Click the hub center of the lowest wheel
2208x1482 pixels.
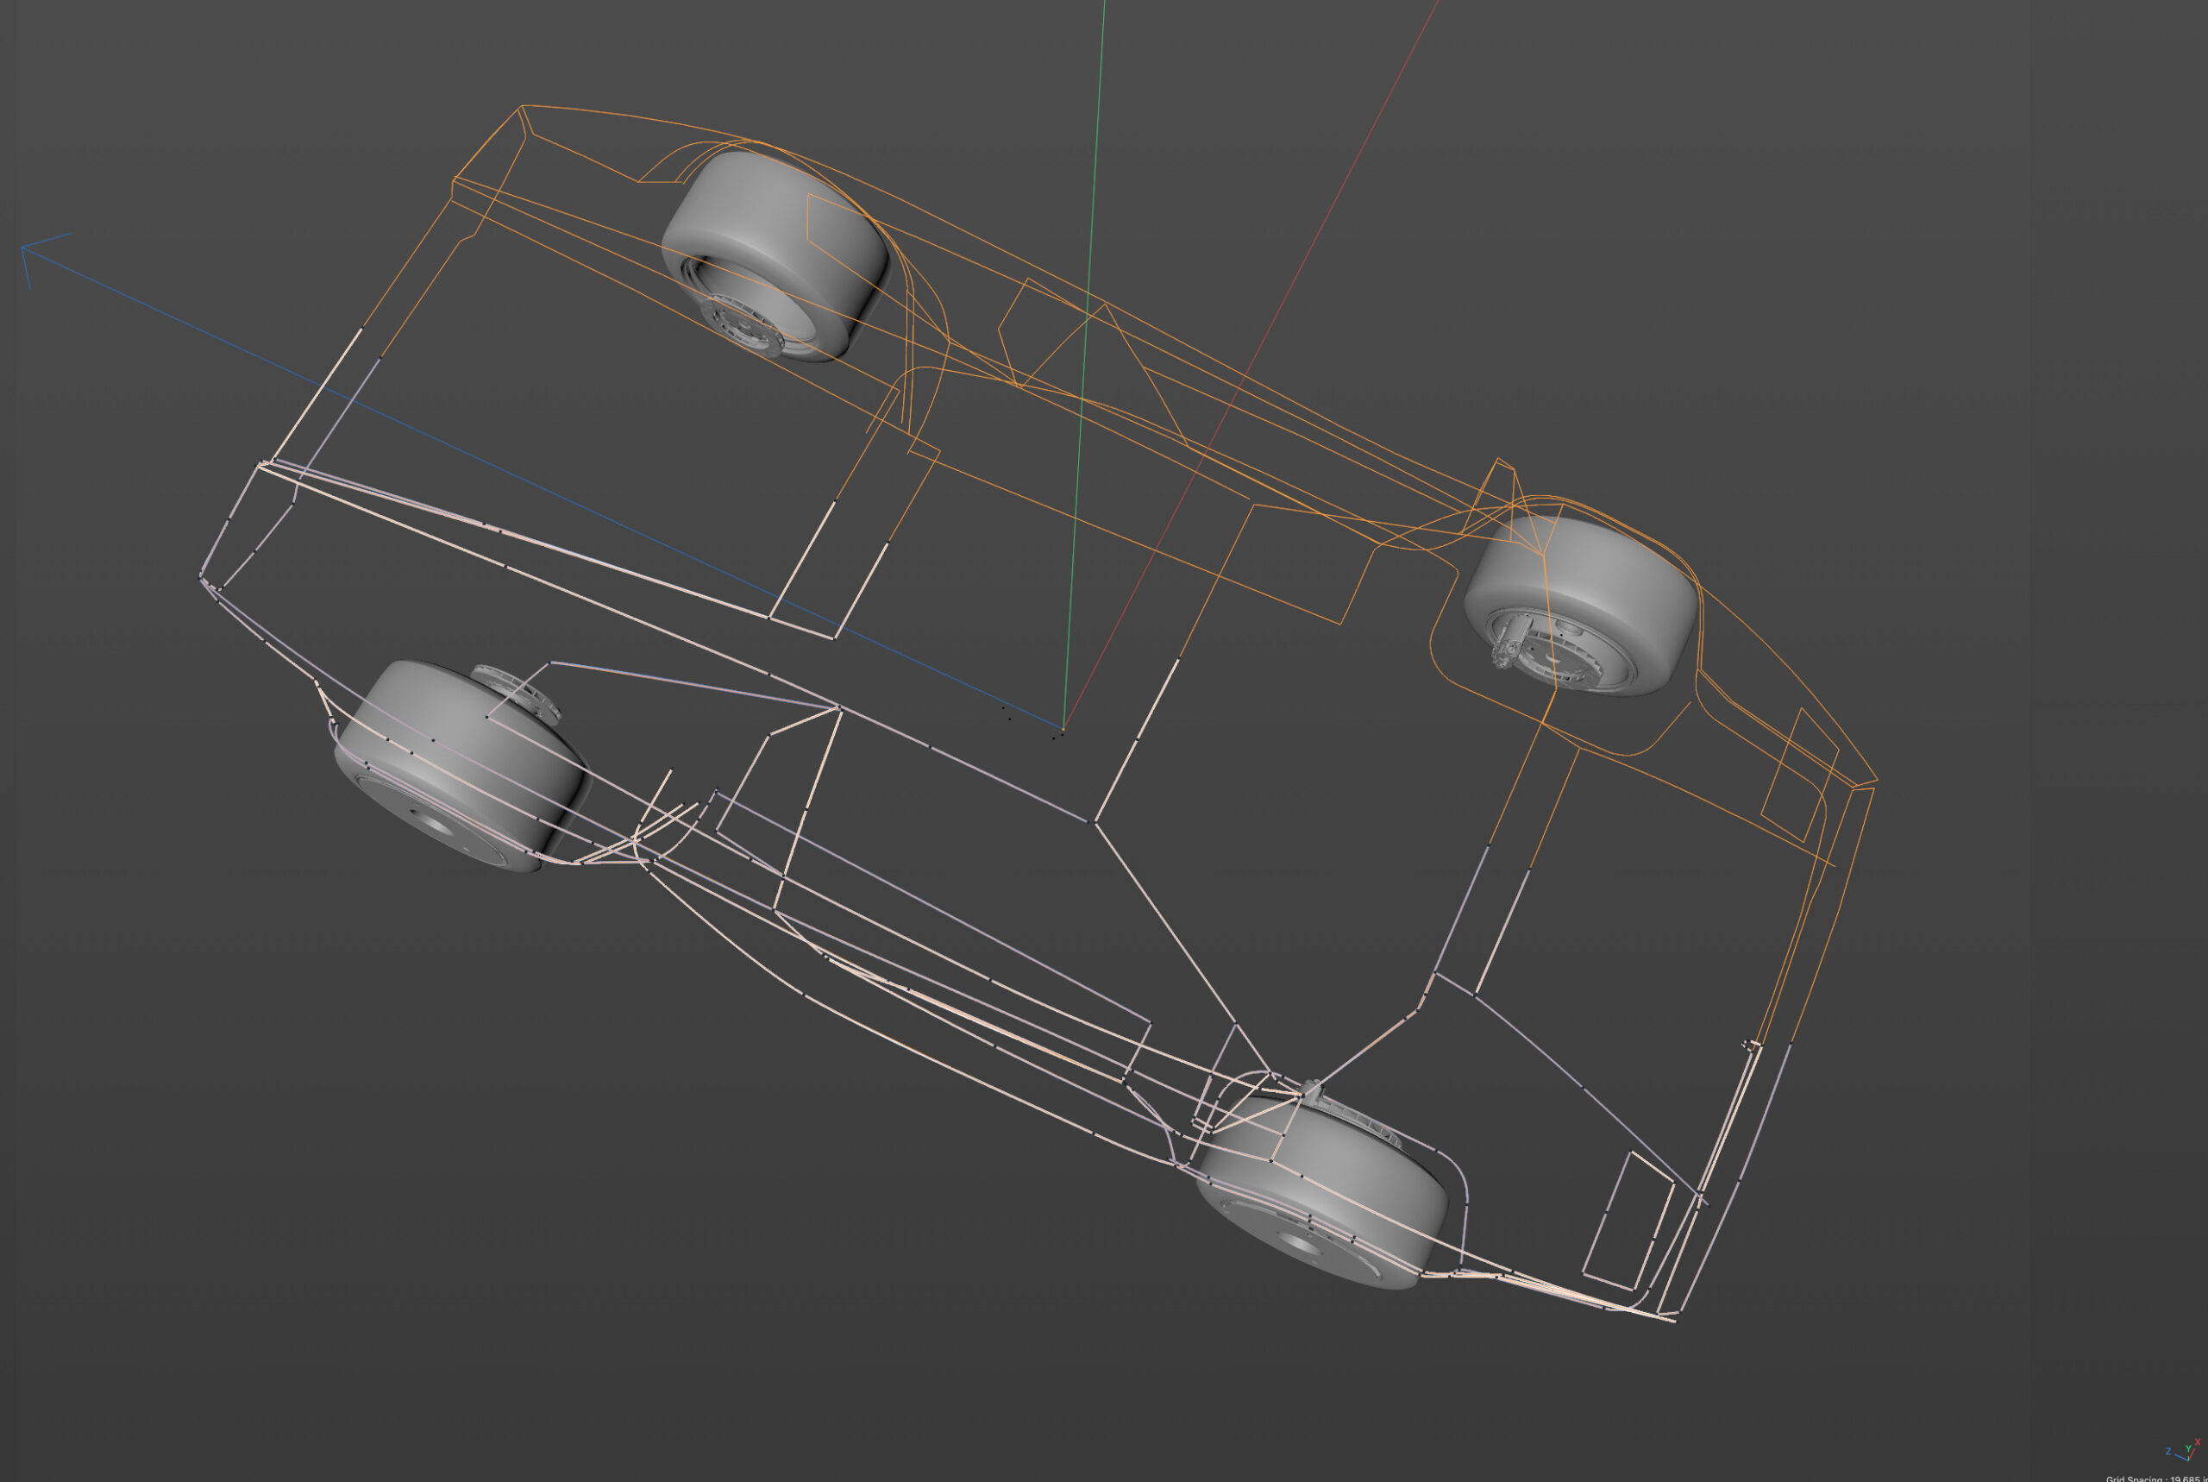coord(1299,1246)
